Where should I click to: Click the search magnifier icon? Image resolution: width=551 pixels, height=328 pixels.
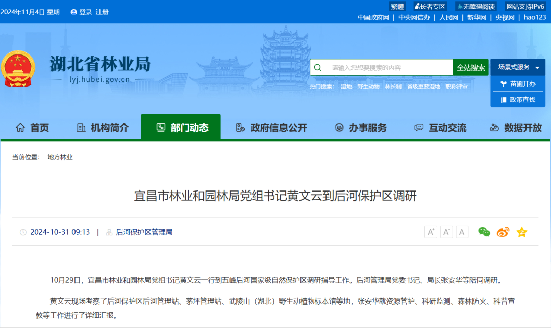[x=318, y=67]
